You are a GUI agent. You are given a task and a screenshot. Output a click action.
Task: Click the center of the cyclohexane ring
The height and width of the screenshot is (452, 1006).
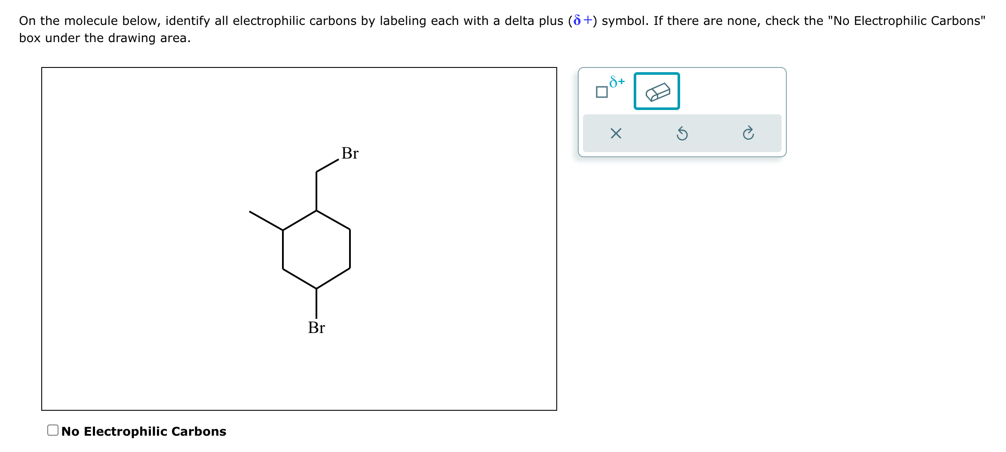(317, 249)
